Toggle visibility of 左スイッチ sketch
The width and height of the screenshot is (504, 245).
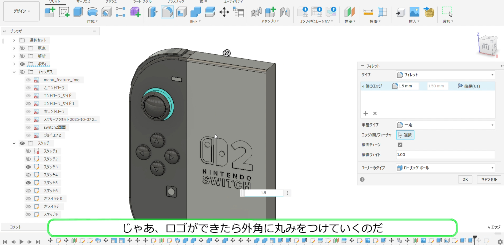click(x=28, y=206)
